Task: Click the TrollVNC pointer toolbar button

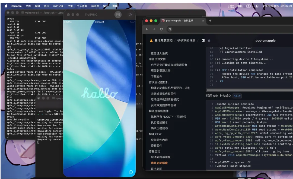Action: (118, 15)
